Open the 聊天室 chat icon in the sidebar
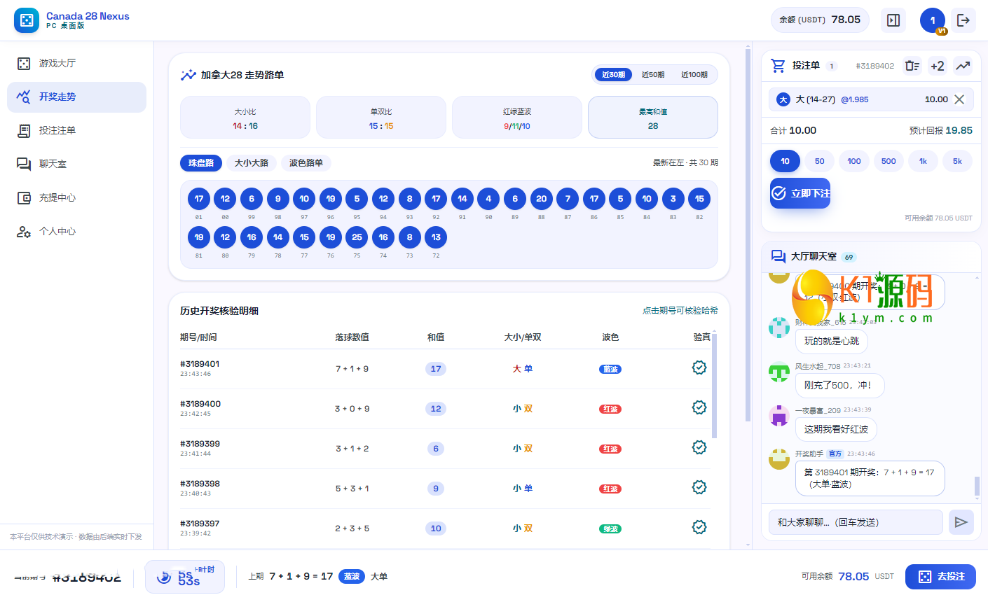The height and width of the screenshot is (595, 988). tap(24, 164)
